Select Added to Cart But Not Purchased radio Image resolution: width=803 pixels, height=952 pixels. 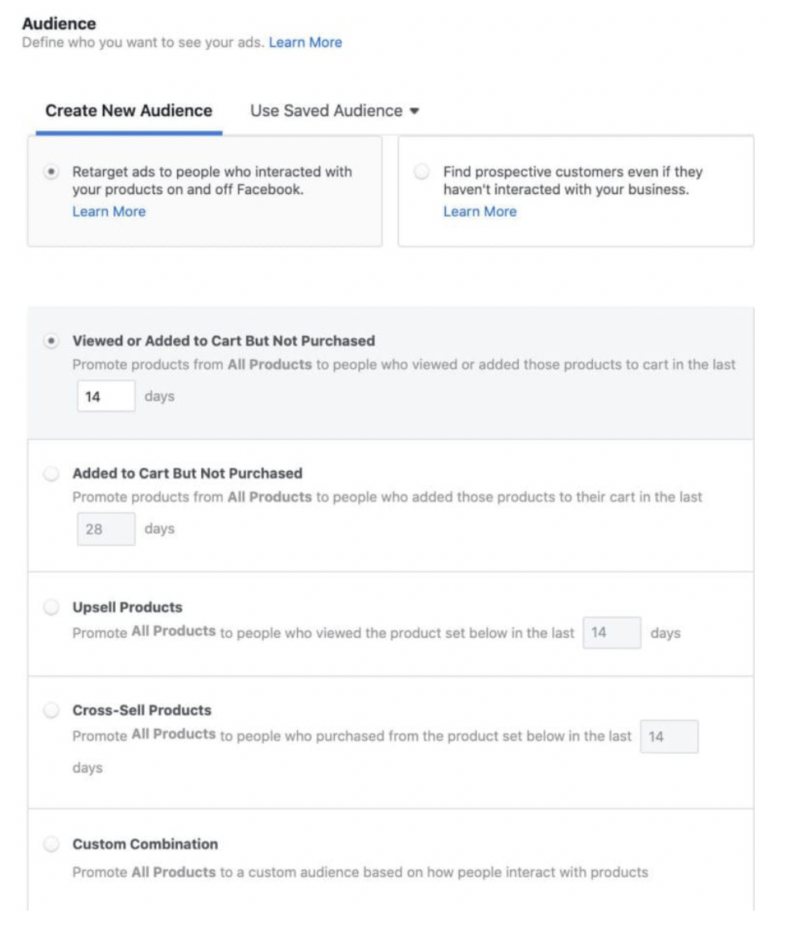[x=51, y=474]
